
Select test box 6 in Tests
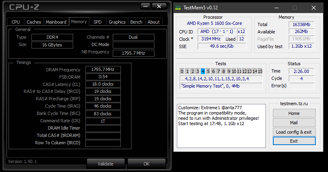pos(213,71)
